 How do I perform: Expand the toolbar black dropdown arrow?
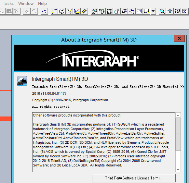coord(153,11)
